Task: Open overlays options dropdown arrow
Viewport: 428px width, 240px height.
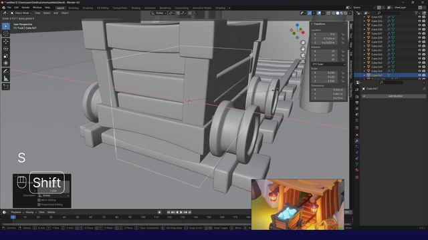Action: [x=322, y=13]
